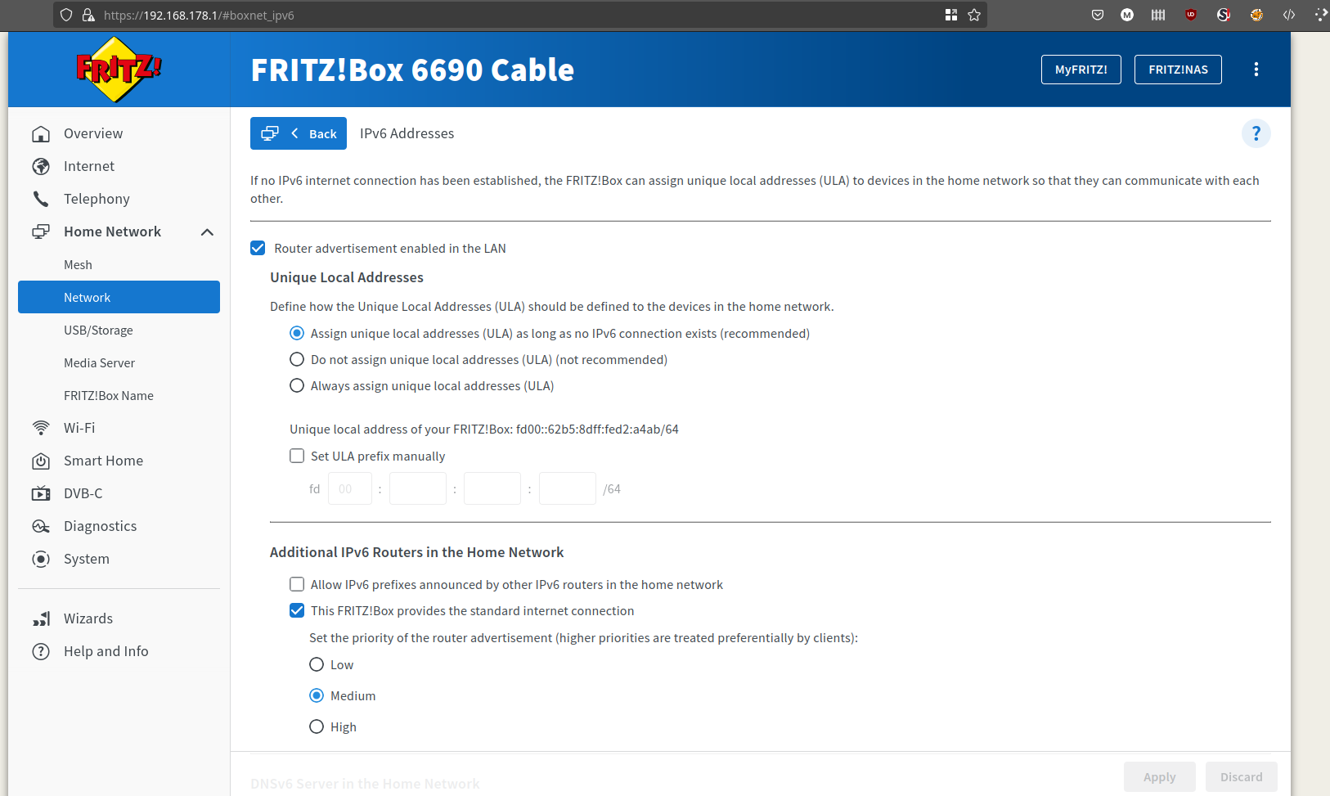The height and width of the screenshot is (796, 1330).
Task: Bookmark this page with star icon
Action: point(974,15)
